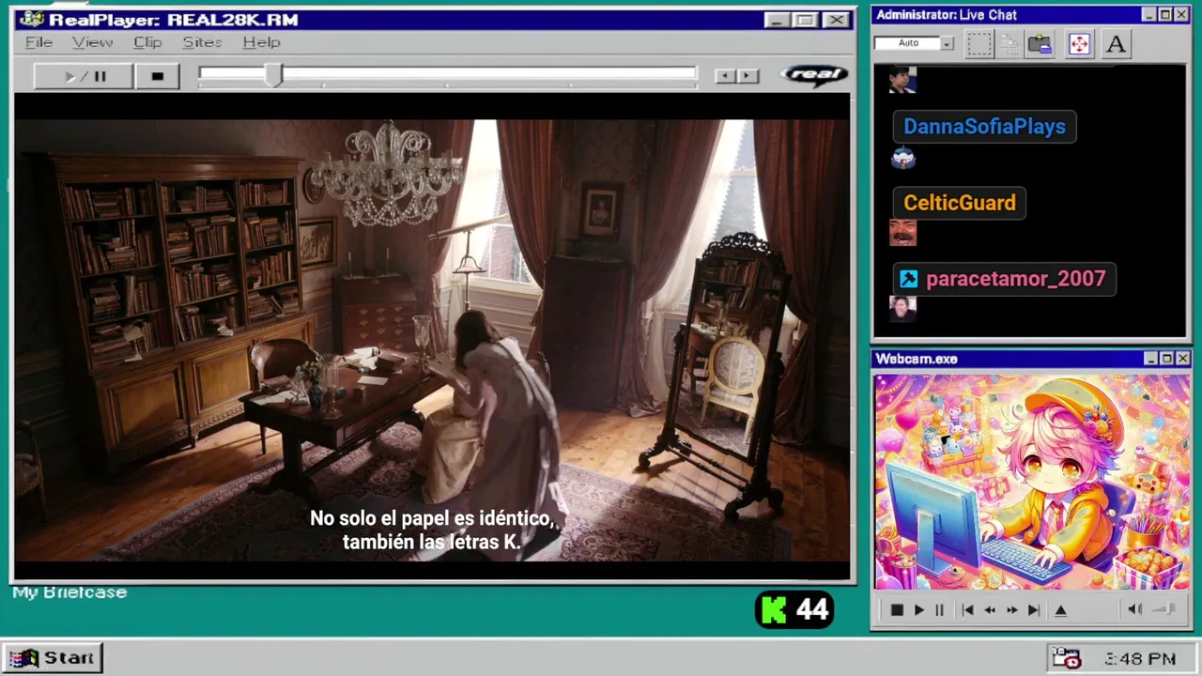Viewport: 1202px width, 676px height.
Task: Stop RealPlayer playback with square button
Action: [158, 76]
